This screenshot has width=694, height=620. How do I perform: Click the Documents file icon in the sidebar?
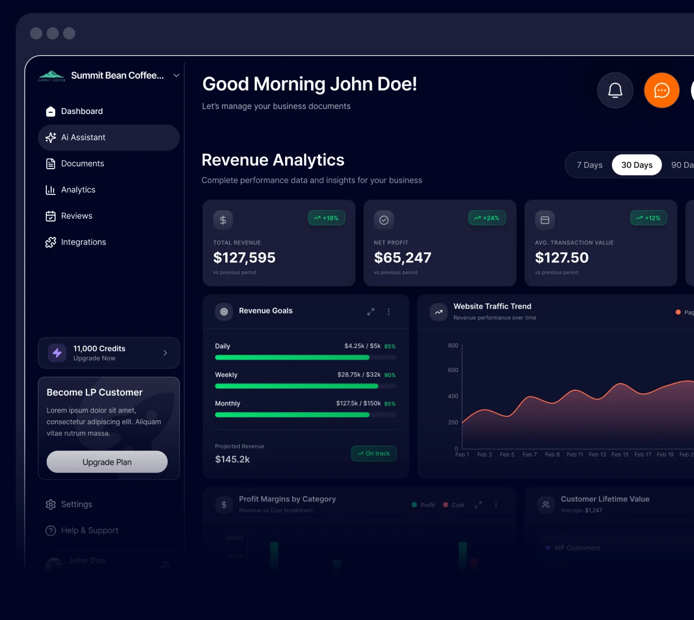pos(51,164)
